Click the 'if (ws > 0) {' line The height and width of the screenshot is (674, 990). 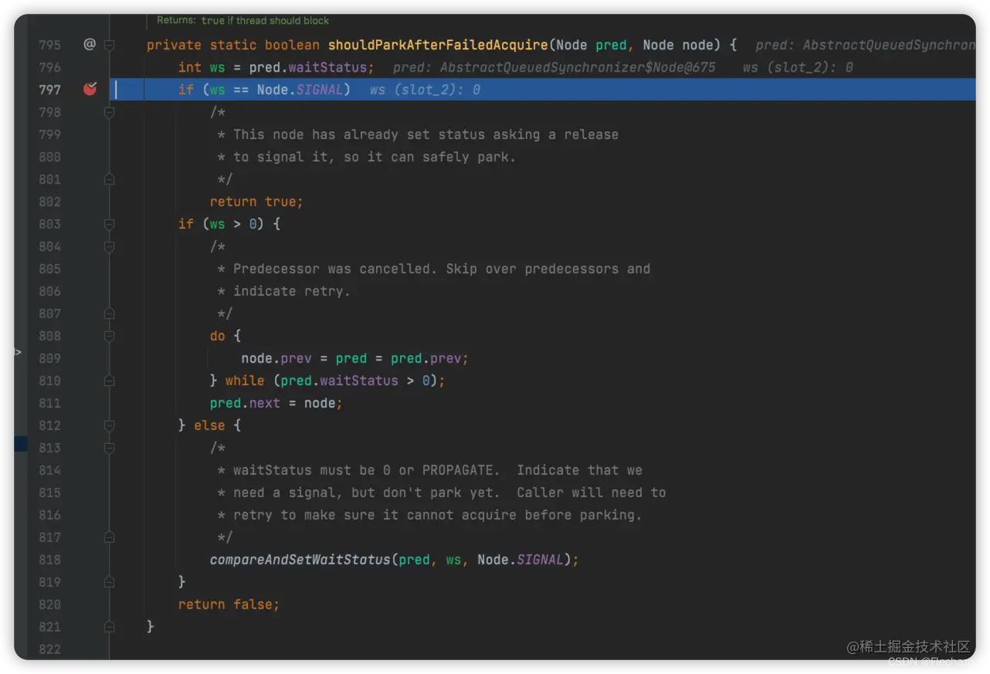tap(229, 224)
